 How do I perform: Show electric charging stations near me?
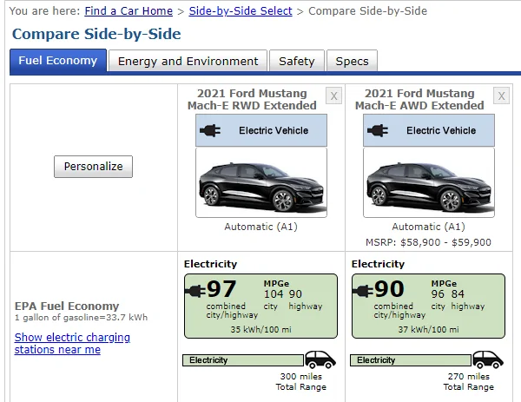pos(72,343)
